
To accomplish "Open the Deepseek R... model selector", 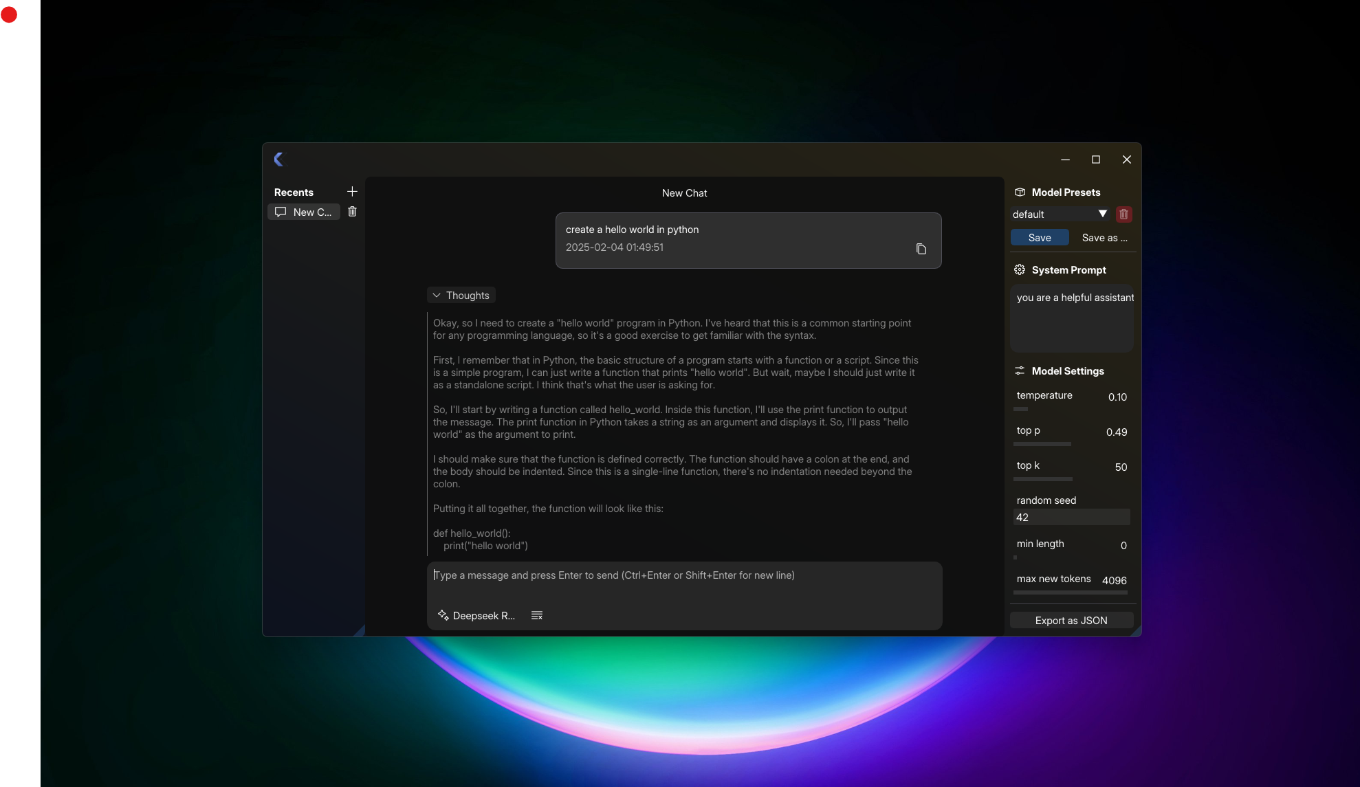I will point(476,616).
